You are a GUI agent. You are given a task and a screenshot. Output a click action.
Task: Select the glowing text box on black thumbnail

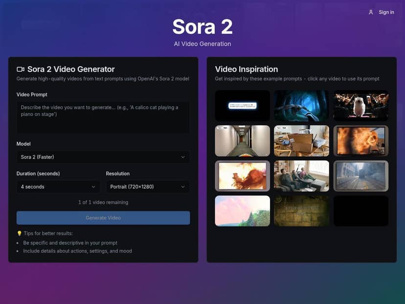tap(242, 105)
